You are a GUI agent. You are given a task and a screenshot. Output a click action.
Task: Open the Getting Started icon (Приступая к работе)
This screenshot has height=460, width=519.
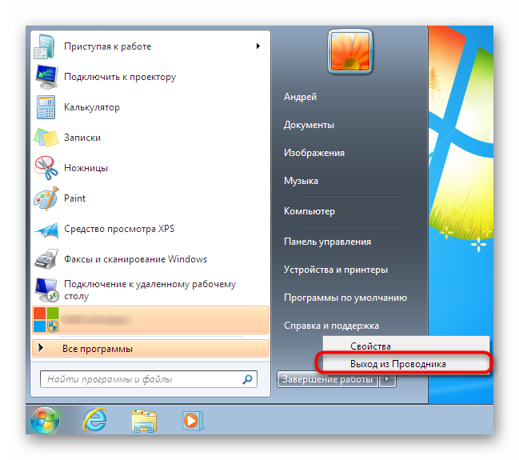click(46, 46)
